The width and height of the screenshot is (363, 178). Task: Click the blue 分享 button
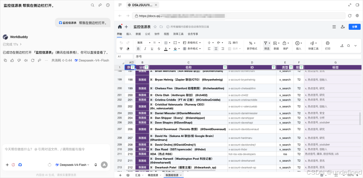click(x=355, y=27)
